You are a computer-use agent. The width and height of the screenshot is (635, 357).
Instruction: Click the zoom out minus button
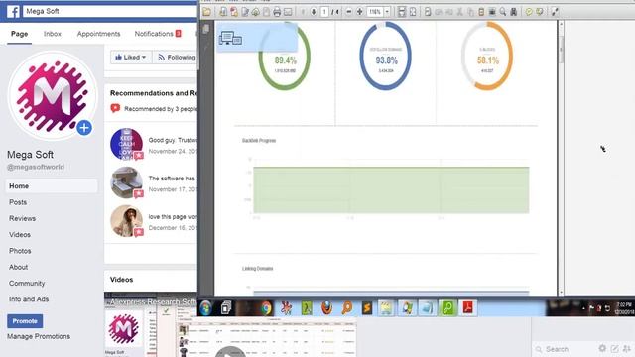click(x=349, y=12)
